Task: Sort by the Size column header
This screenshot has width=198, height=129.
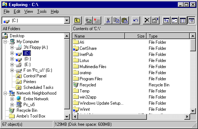Action: (136, 36)
